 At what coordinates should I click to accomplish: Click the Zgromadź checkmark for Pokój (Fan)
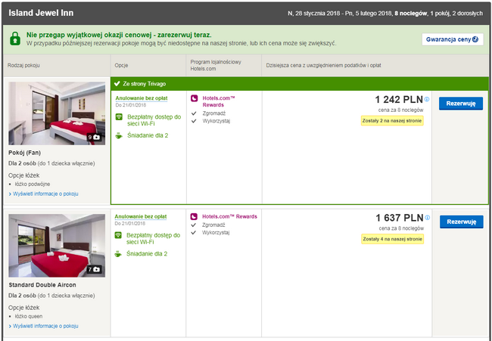195,113
